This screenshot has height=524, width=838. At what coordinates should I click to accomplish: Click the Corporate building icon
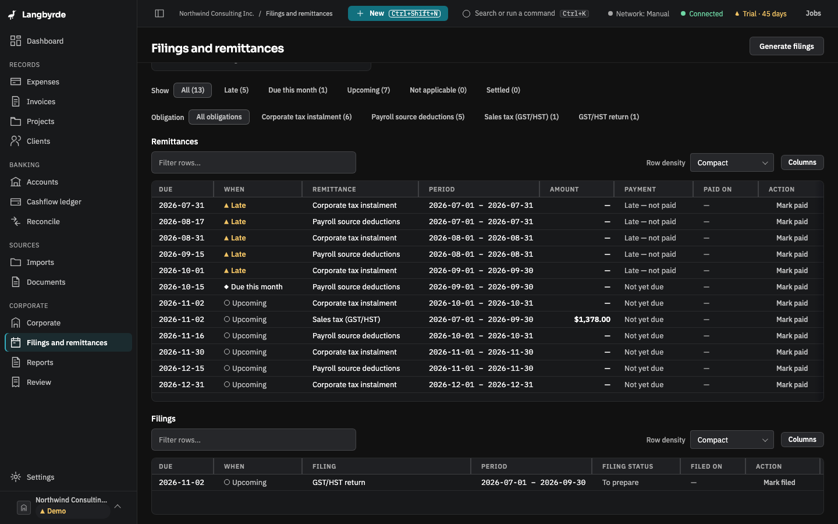(x=16, y=323)
